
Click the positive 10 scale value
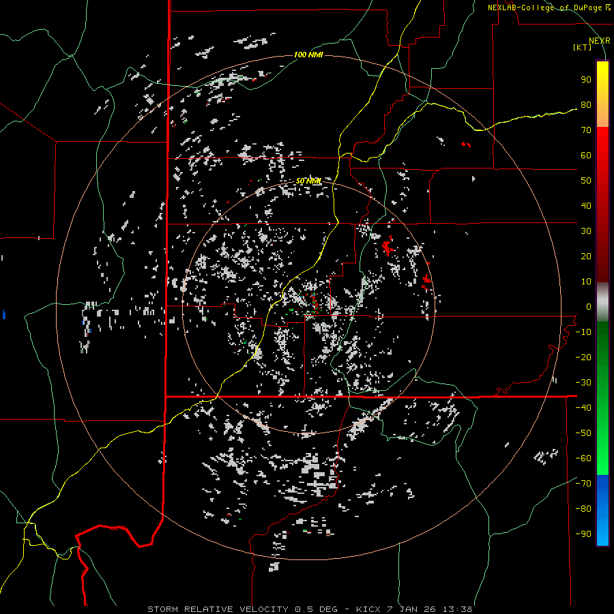(x=586, y=282)
